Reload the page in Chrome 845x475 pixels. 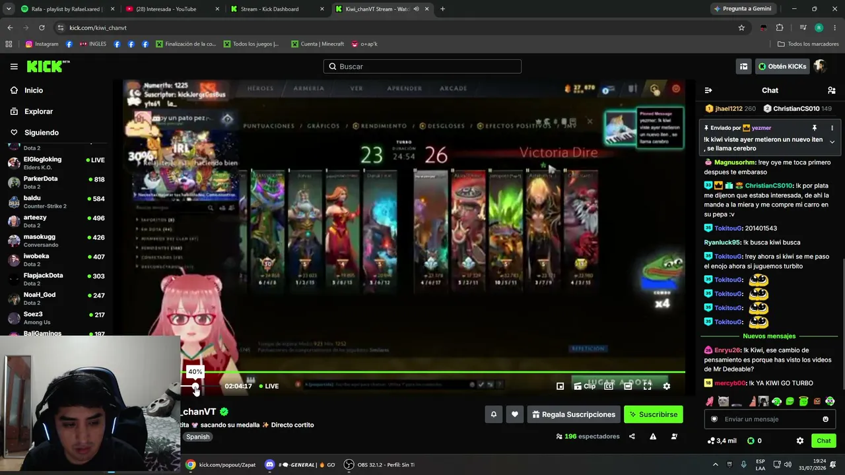(42, 28)
